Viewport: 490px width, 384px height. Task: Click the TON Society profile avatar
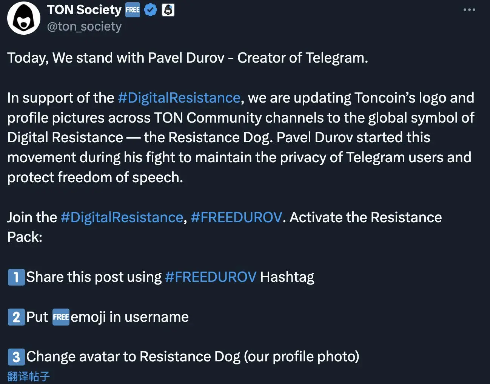[24, 18]
